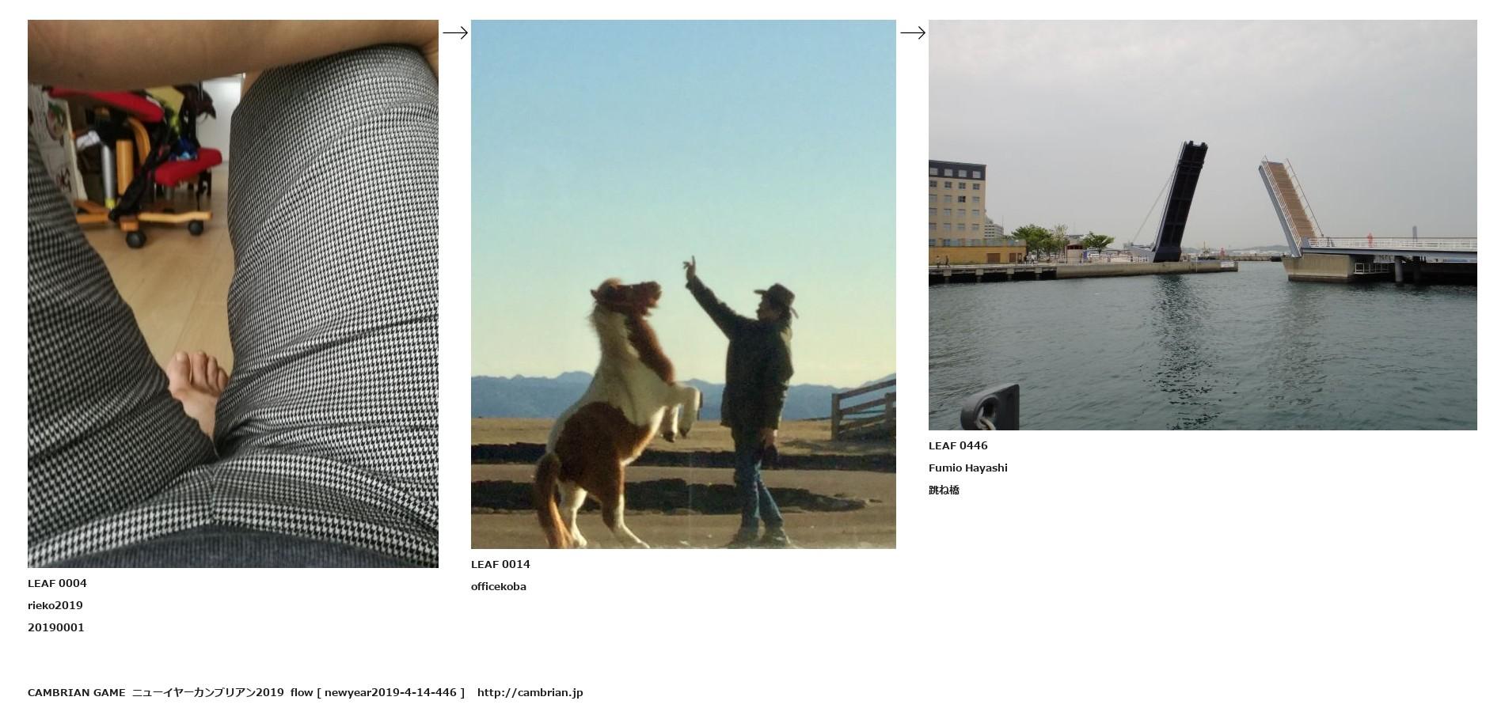1505x712 pixels.
Task: Click the ニューイヤーカンブリアン2019 text
Action: (208, 692)
